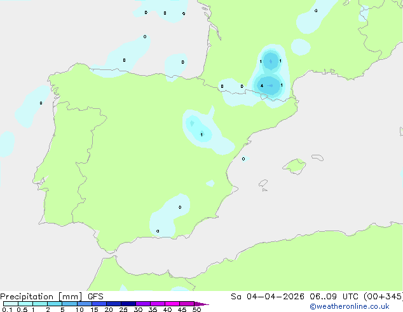This screenshot has height=312, width=403.
Task: Click the legend label '35'
Action: [x=153, y=309]
